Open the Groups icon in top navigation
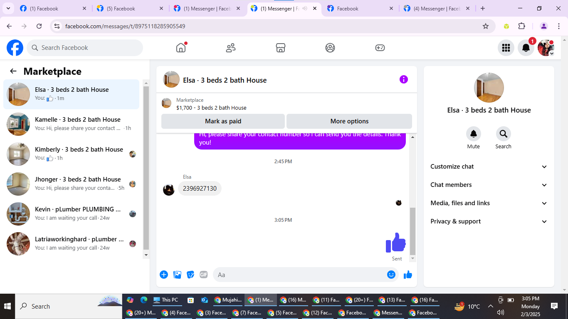 coord(330,48)
